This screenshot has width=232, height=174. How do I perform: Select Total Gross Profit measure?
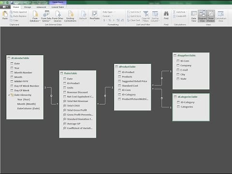point(77,110)
